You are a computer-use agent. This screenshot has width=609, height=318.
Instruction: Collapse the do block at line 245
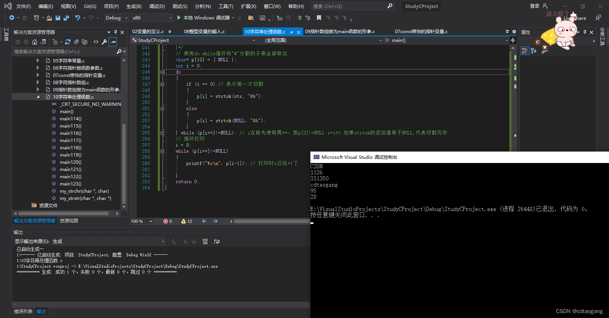pos(162,72)
